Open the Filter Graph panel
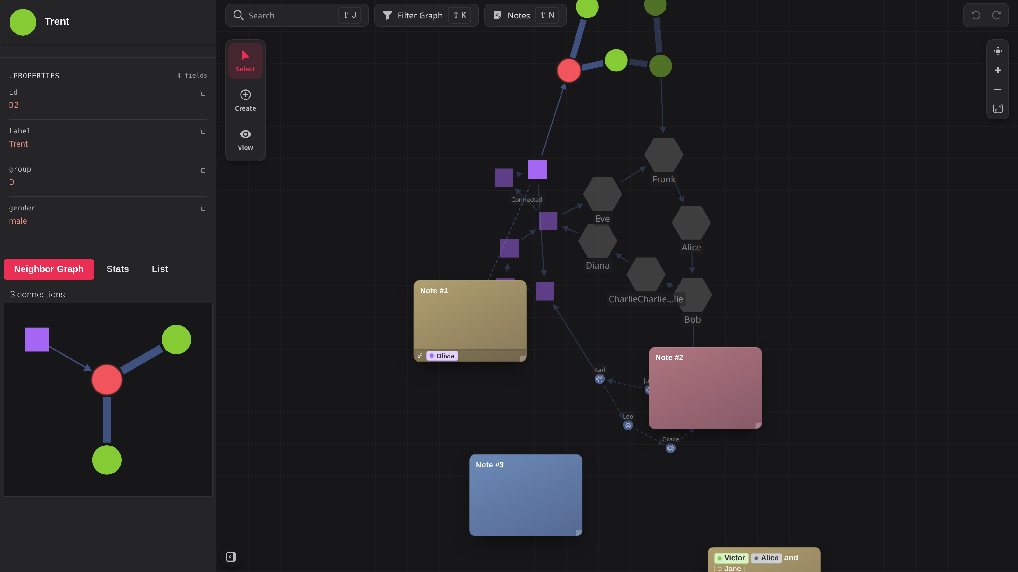This screenshot has width=1018, height=572. coord(426,15)
